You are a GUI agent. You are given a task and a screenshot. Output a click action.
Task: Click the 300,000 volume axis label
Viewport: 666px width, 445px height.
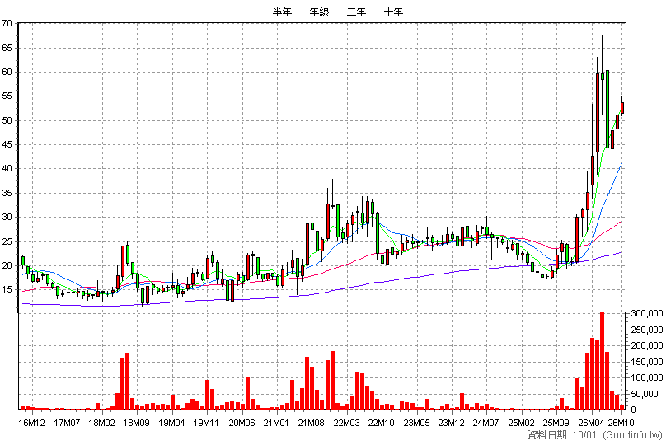coord(646,313)
